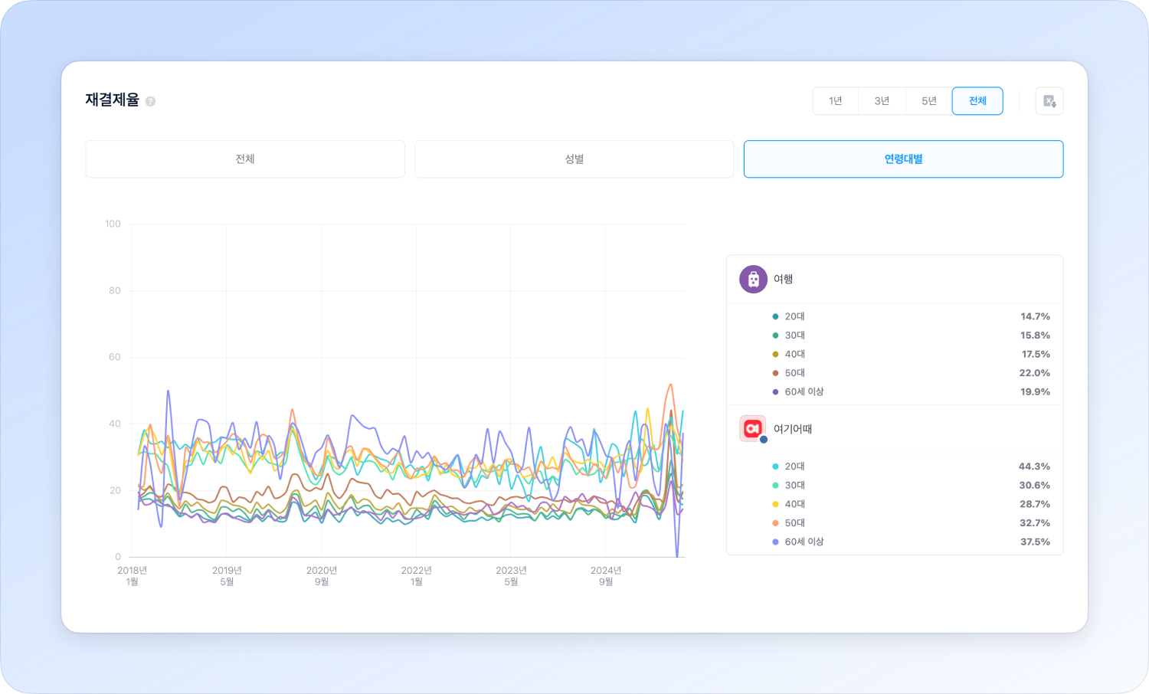The image size is (1149, 694).
Task: Click the Excel download icon
Action: (x=1049, y=101)
